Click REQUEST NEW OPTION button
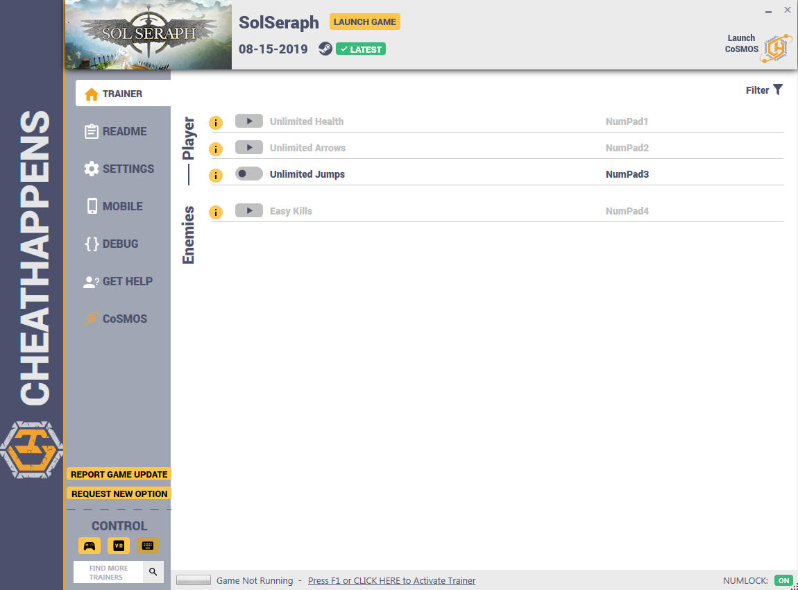The image size is (798, 590). coord(119,494)
